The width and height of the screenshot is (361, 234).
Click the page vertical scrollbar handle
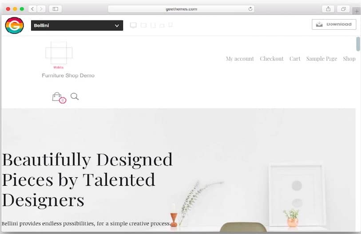coord(358,44)
